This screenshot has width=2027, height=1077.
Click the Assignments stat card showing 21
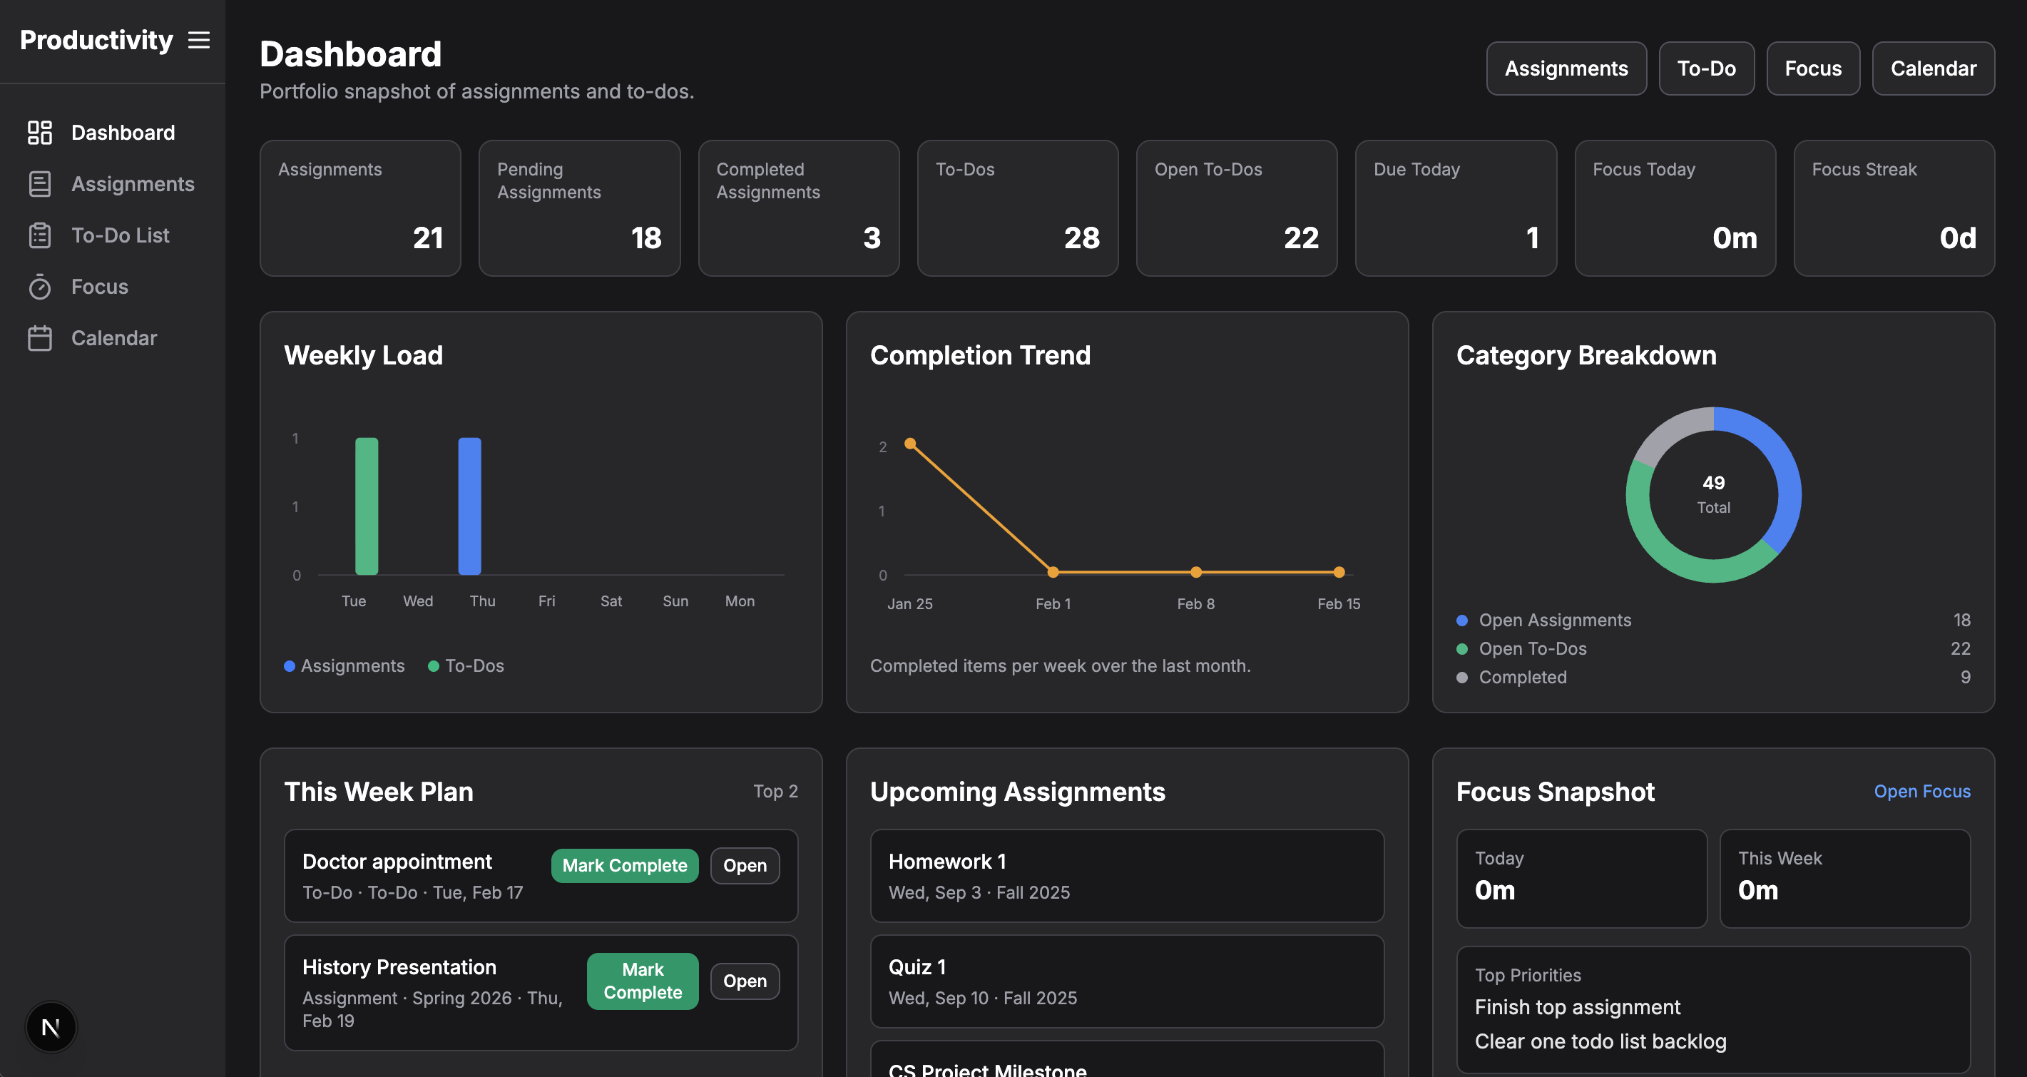[360, 208]
